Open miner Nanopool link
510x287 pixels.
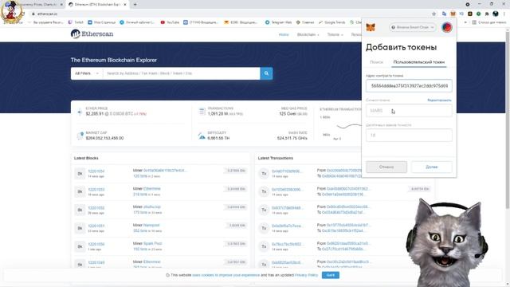151,225
